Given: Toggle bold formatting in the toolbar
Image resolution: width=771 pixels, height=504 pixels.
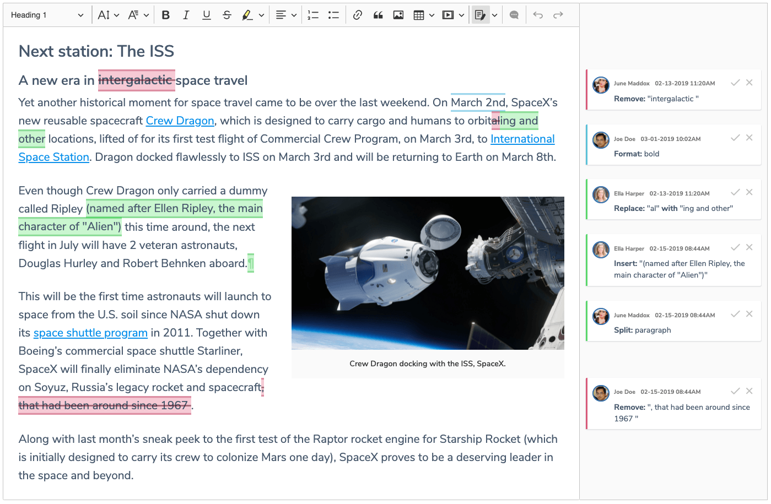Looking at the screenshot, I should coord(165,15).
